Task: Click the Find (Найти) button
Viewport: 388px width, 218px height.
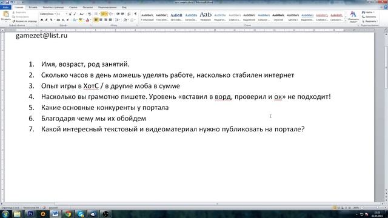Action: (368, 12)
